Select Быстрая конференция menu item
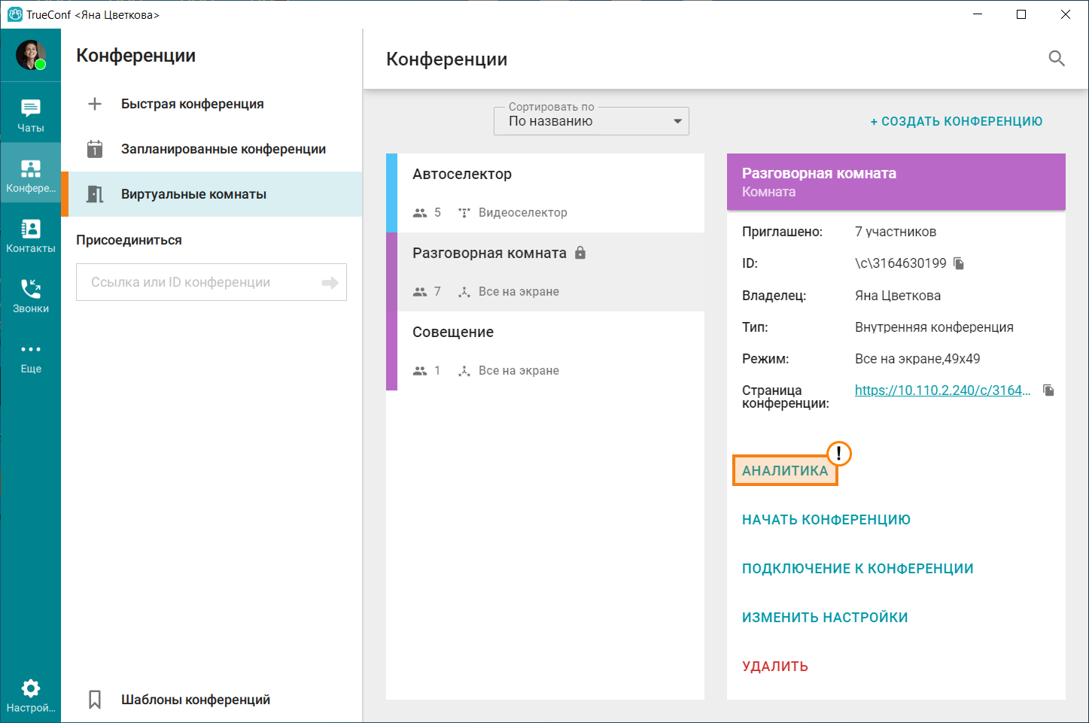The image size is (1089, 723). (211, 104)
